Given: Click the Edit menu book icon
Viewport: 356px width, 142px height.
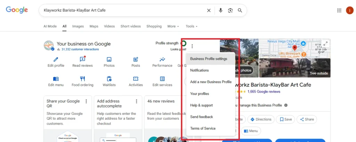Looking at the screenshot, I should pyautogui.click(x=56, y=79).
